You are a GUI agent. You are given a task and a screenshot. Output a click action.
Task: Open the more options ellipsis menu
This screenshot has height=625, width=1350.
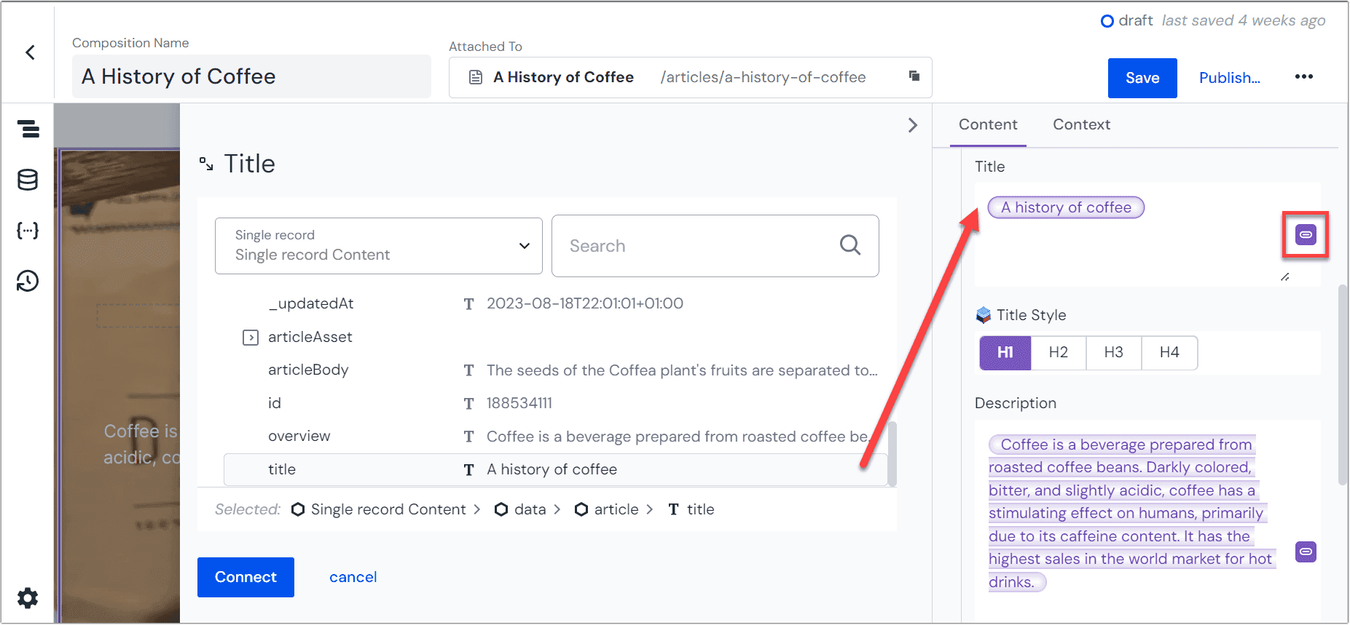pos(1303,76)
